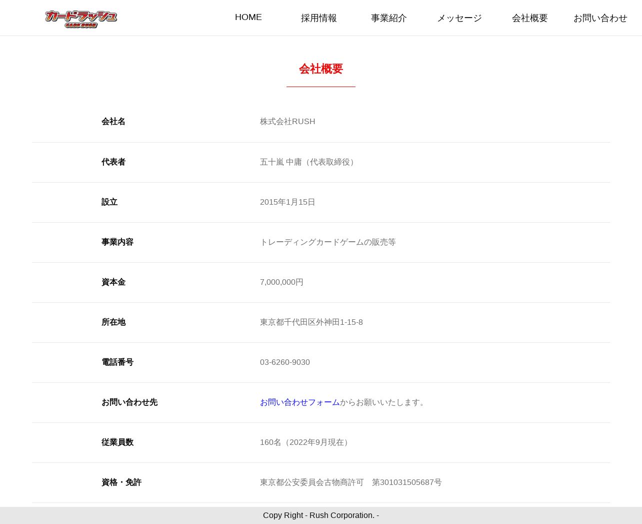Open the HOME menu item

248,17
